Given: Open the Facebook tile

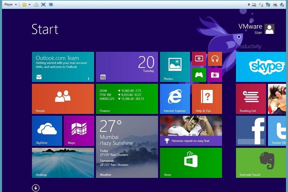Looking at the screenshot, I should [x=251, y=131].
